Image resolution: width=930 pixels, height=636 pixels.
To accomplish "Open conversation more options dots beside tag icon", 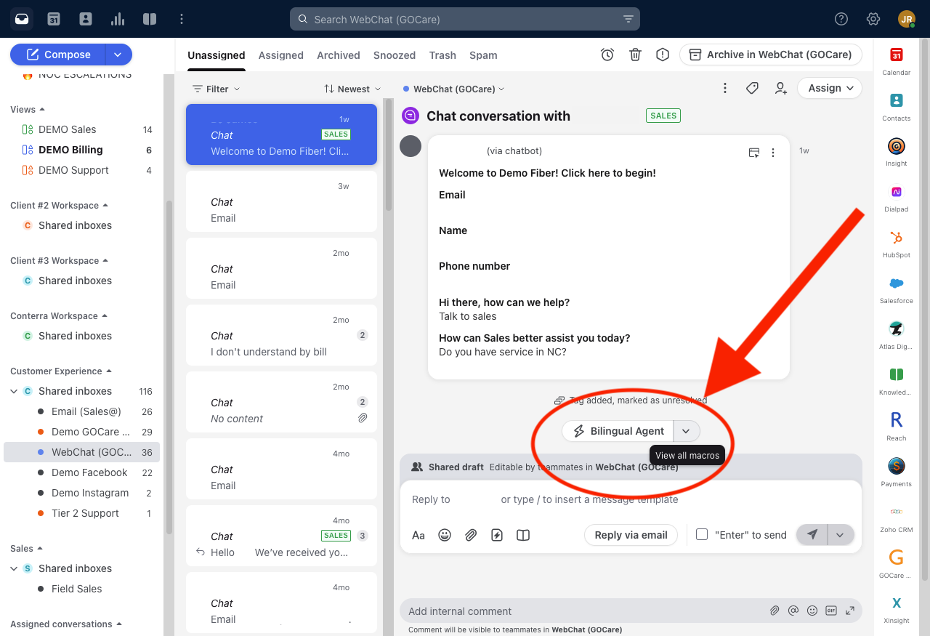I will [x=724, y=88].
